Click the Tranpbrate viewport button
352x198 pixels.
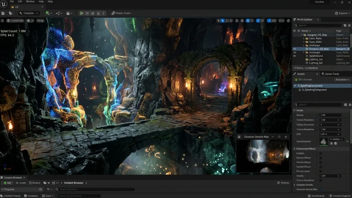tap(15, 21)
